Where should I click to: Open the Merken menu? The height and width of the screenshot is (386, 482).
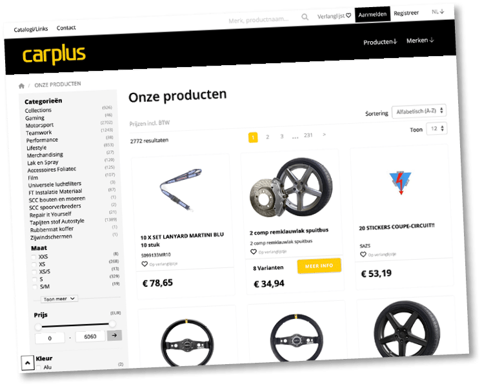(420, 40)
